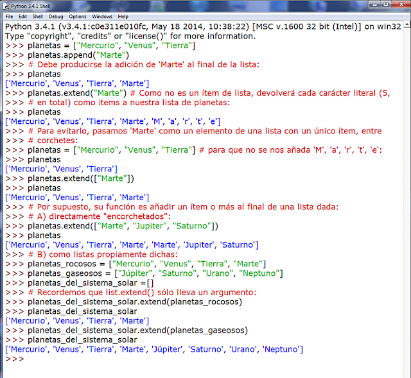Click the planetas.extend("Marte") line
This screenshot has height=378, width=411.
point(198,93)
